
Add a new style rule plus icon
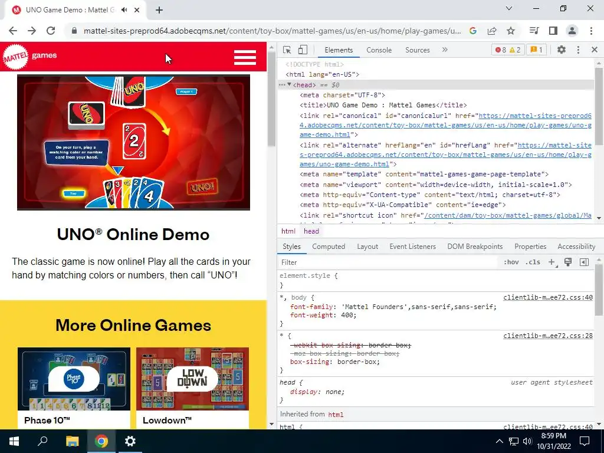(552, 262)
